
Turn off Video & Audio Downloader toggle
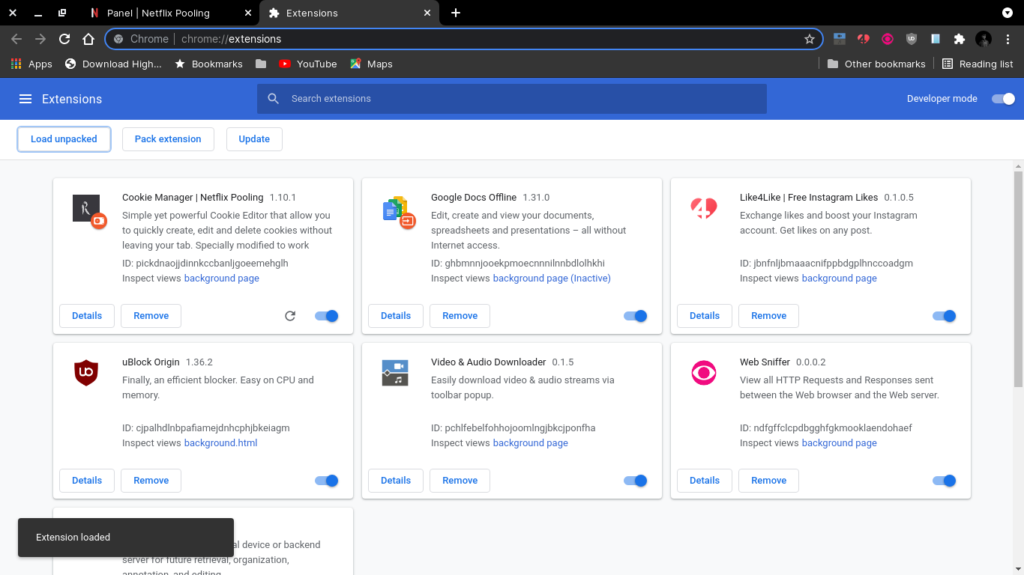(x=636, y=481)
